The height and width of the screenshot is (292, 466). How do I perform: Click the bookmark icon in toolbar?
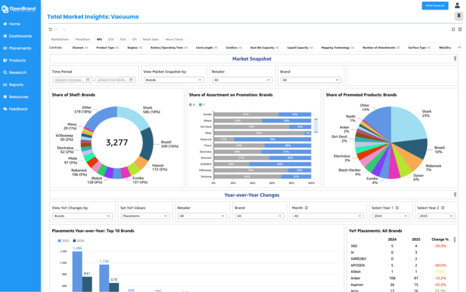(x=453, y=29)
